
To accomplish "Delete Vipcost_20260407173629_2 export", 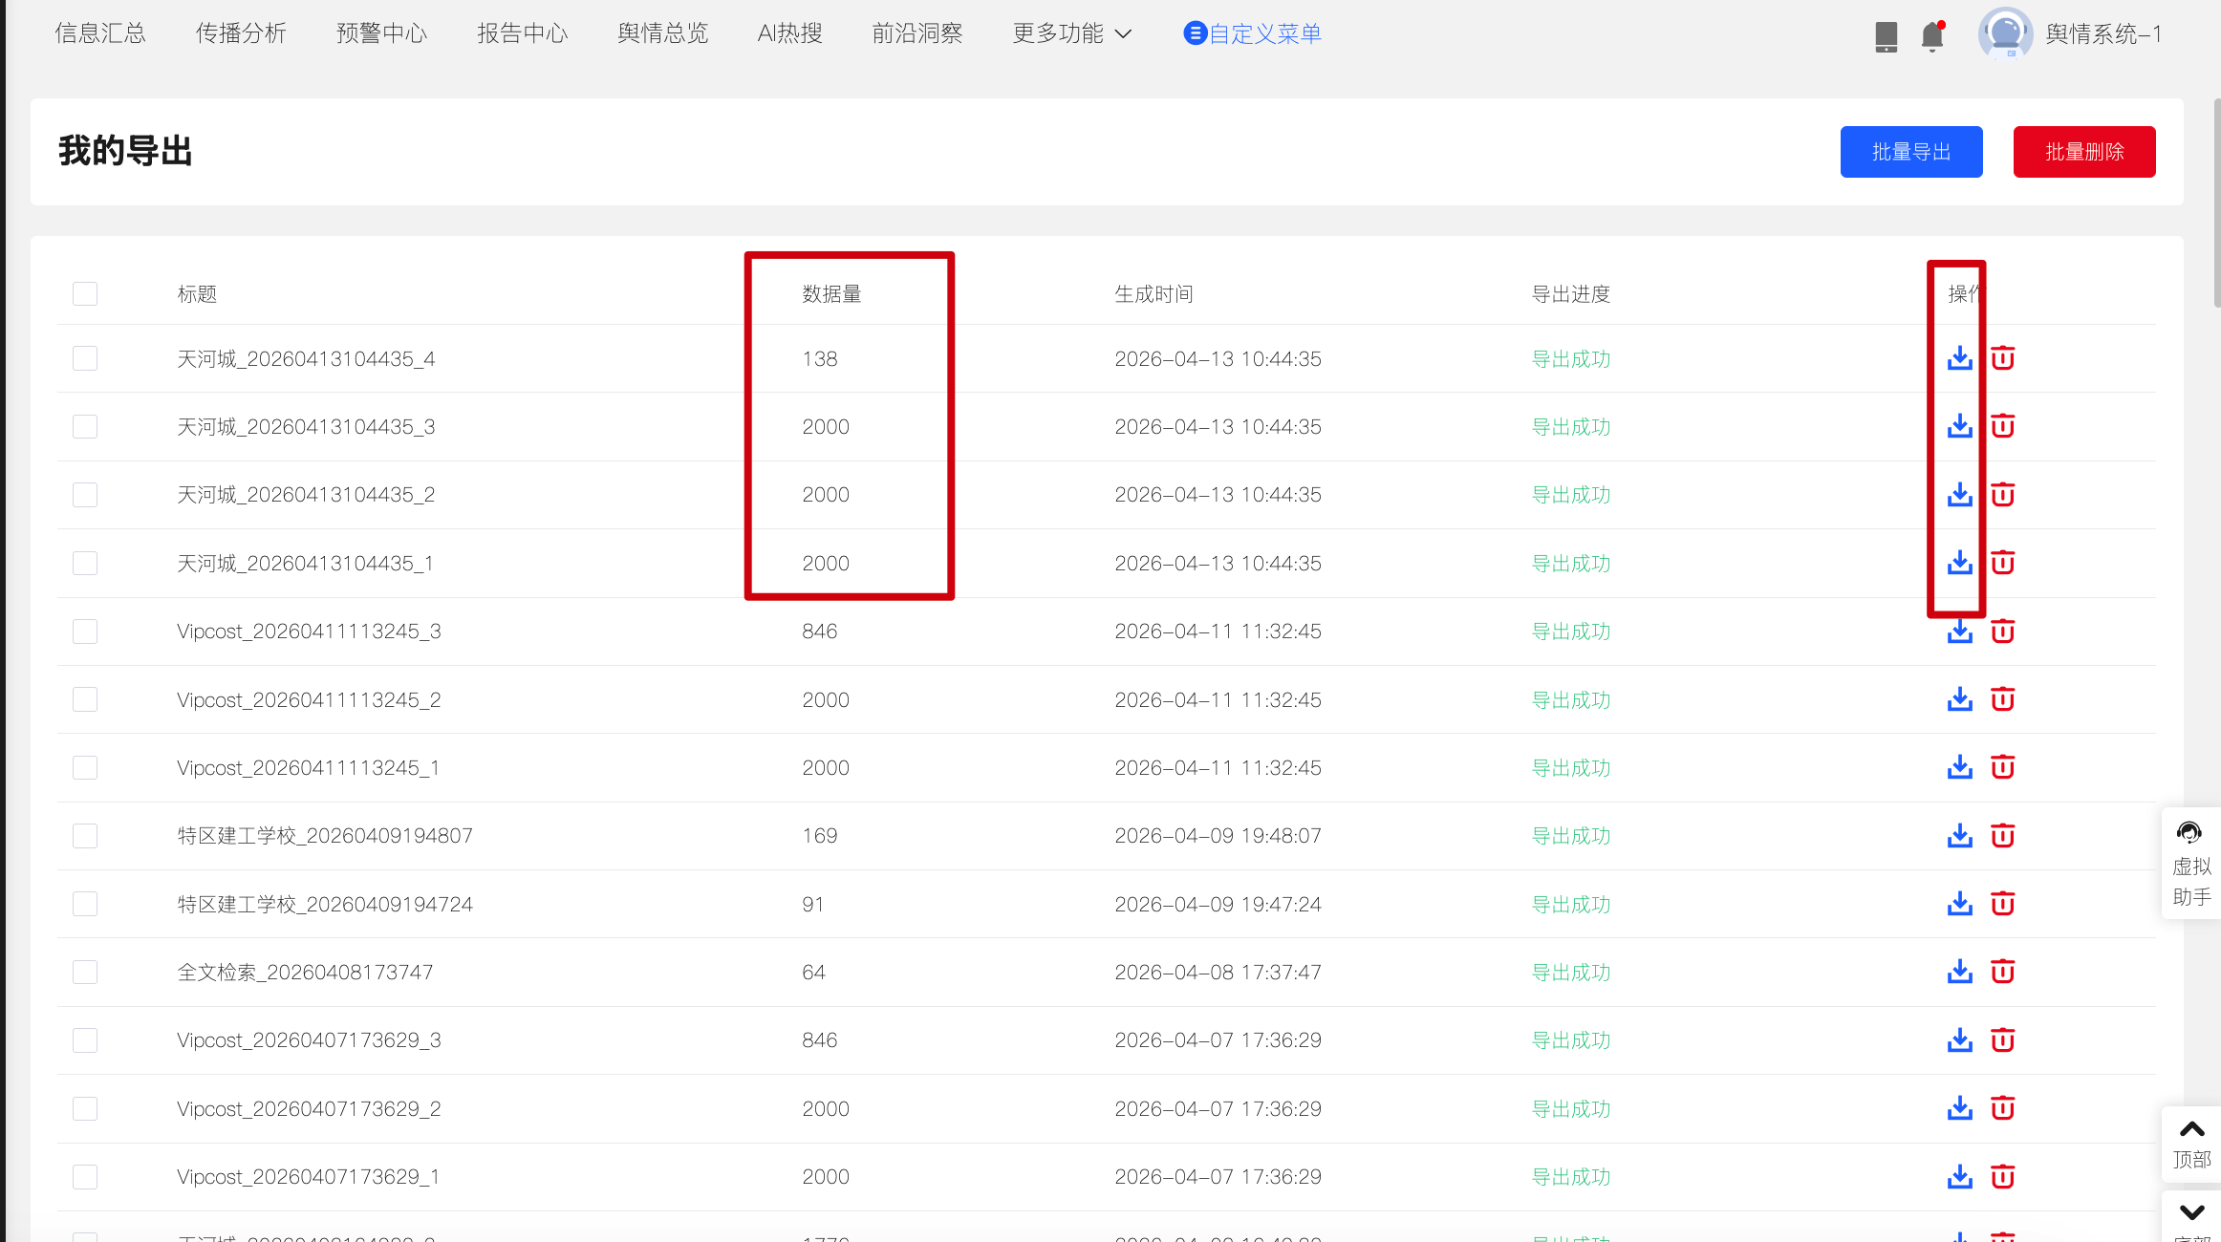I will [x=2002, y=1108].
